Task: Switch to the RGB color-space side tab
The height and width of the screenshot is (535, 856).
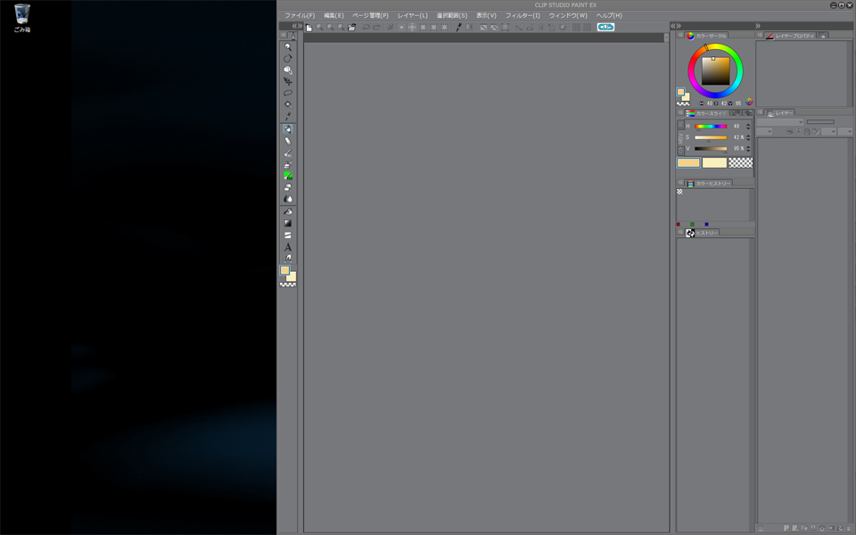Action: pyautogui.click(x=680, y=126)
